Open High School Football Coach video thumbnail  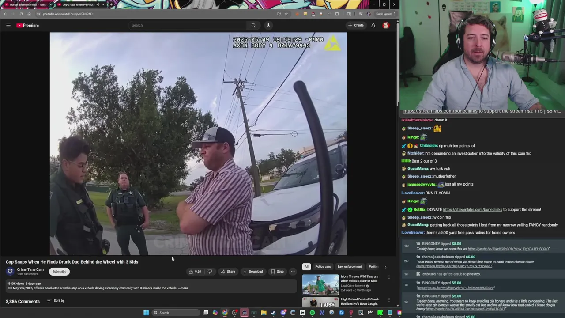(320, 303)
